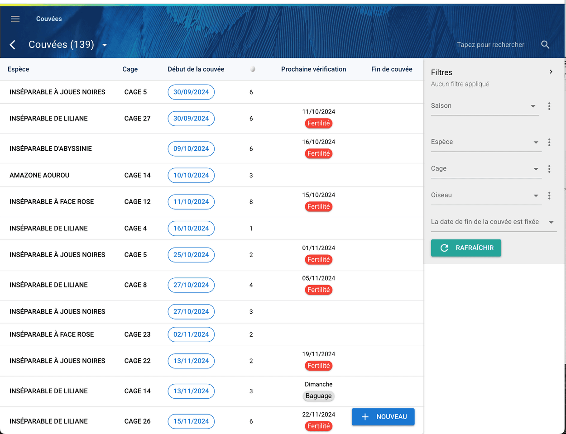The width and height of the screenshot is (566, 434).
Task: Open the Cage filter three-dot menu
Action: (x=549, y=169)
